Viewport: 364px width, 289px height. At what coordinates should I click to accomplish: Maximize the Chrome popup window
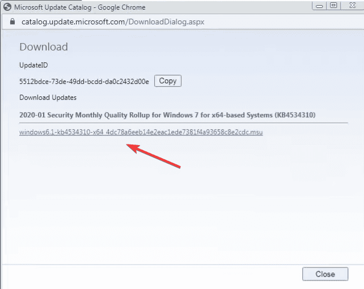[333, 5]
